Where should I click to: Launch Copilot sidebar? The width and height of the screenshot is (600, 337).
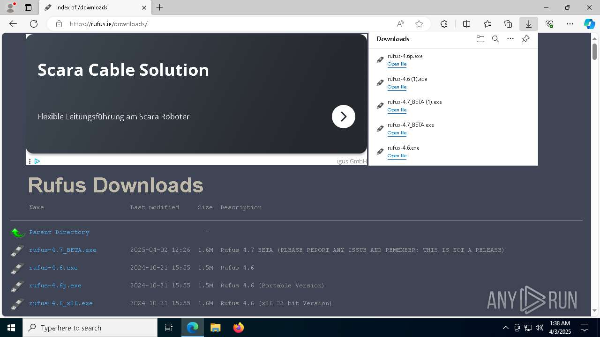point(589,24)
